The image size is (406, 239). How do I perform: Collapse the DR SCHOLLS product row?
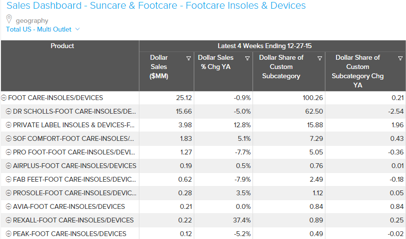(8, 111)
